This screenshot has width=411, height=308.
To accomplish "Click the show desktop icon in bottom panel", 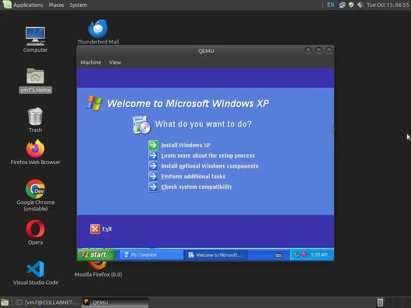I will [x=5, y=302].
